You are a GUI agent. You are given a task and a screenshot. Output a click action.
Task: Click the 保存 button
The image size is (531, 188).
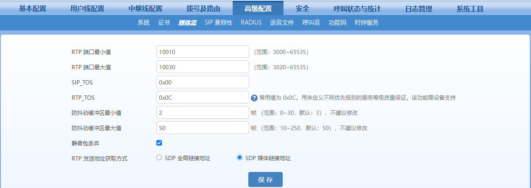click(x=265, y=180)
